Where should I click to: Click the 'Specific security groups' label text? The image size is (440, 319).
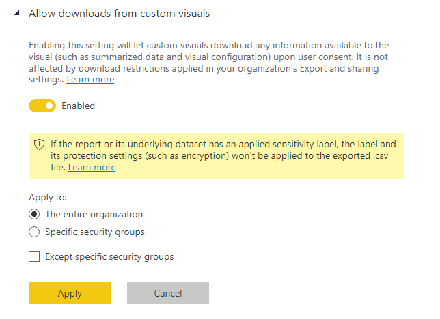[x=95, y=232]
